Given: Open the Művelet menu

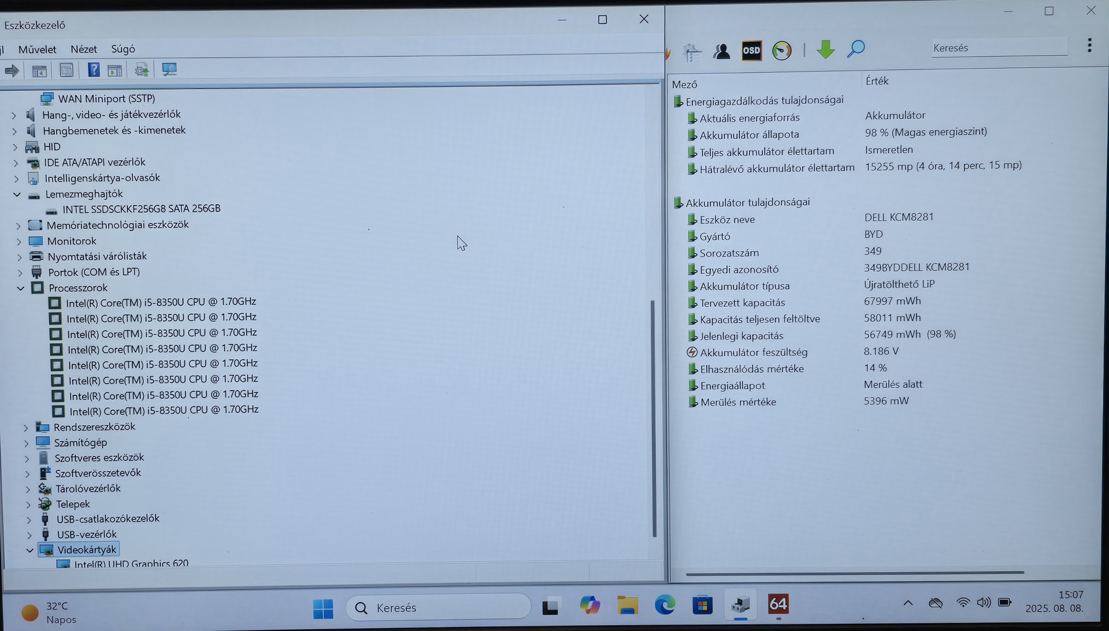Looking at the screenshot, I should tap(37, 50).
